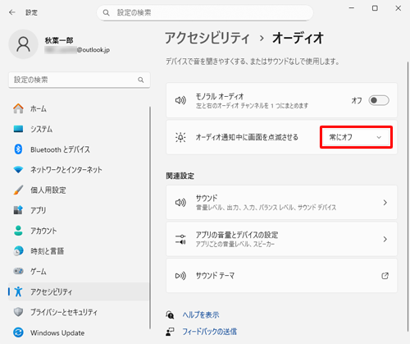Click the sidebar 設定の検索 field
This screenshot has height=344, width=410.
pyautogui.click(x=80, y=80)
